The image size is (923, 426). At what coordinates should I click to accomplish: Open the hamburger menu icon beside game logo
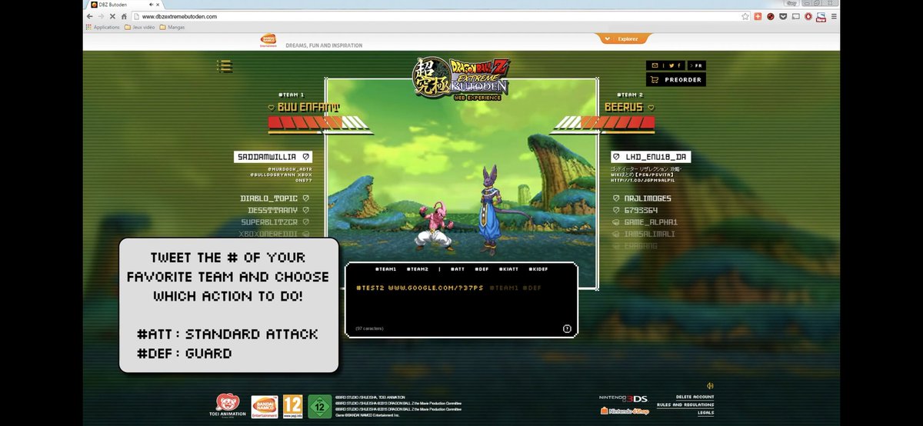[x=225, y=67]
